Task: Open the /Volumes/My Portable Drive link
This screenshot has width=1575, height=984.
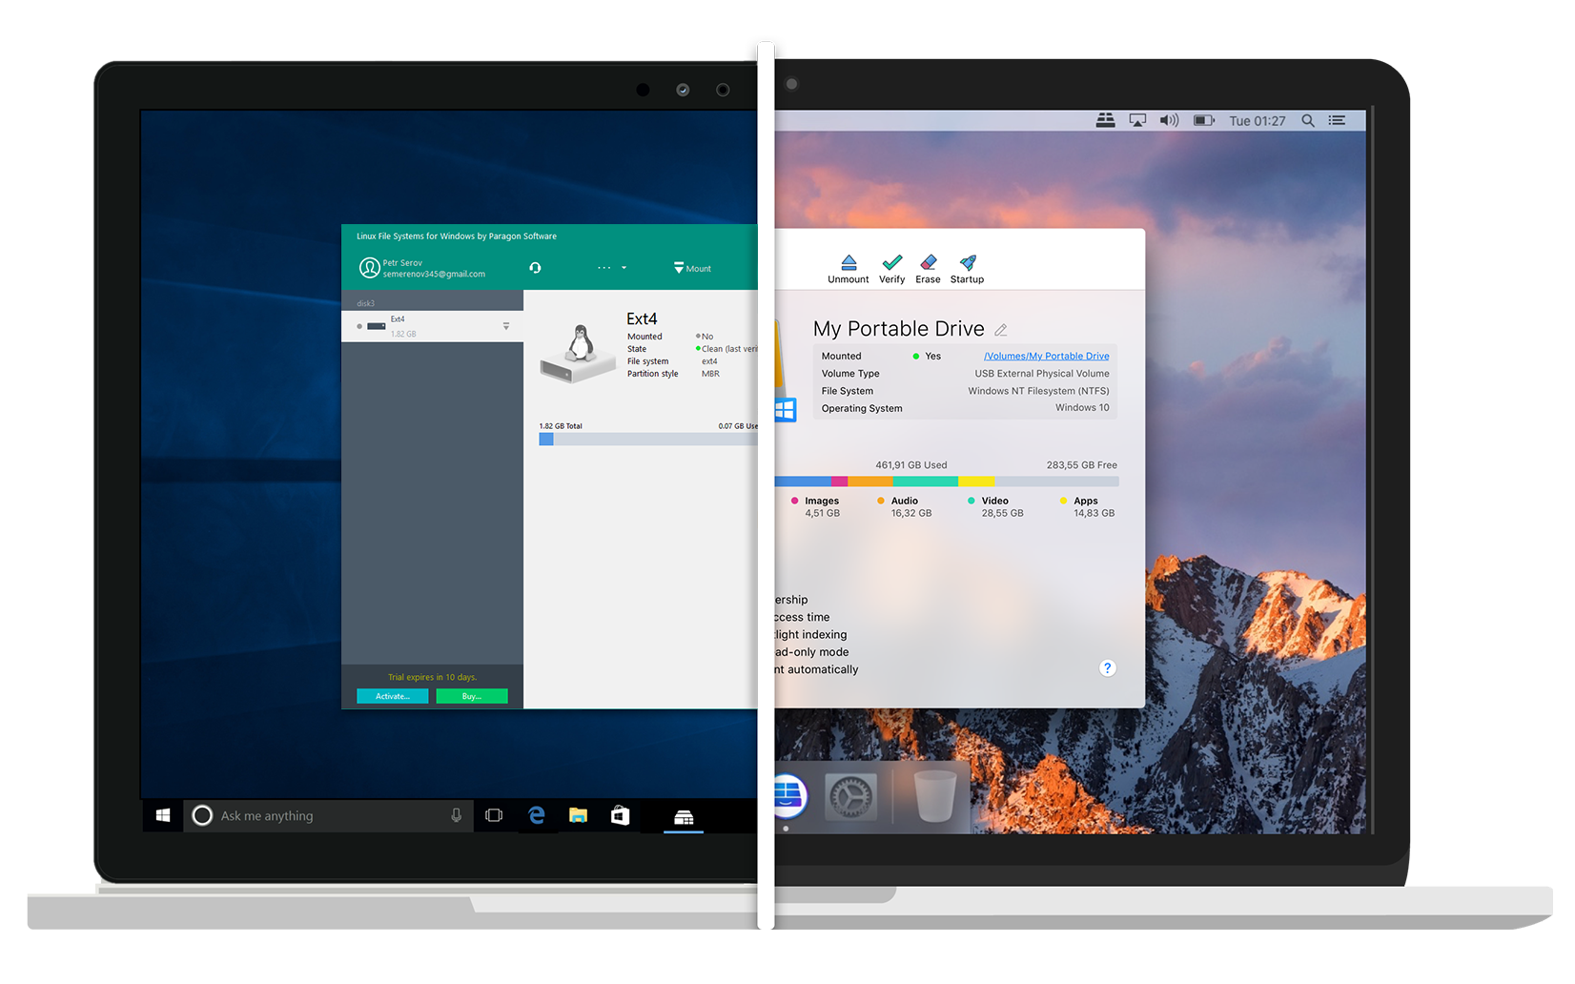Action: (x=1046, y=355)
